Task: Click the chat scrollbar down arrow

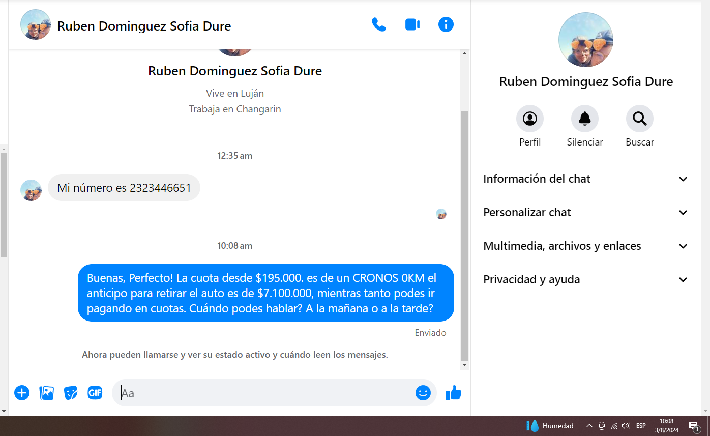Action: click(x=464, y=365)
